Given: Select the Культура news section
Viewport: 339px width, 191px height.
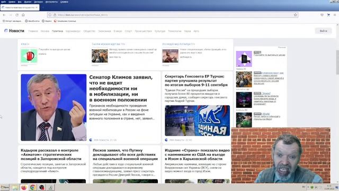Looking at the screenshot, I should [x=160, y=31].
